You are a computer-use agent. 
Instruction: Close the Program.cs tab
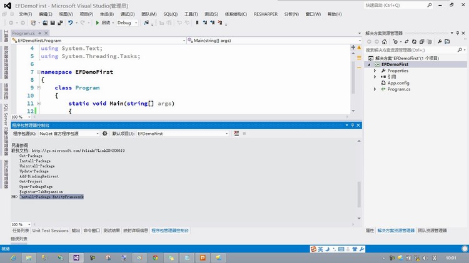tap(46, 33)
